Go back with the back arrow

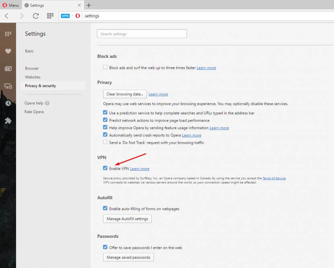(x=7, y=16)
